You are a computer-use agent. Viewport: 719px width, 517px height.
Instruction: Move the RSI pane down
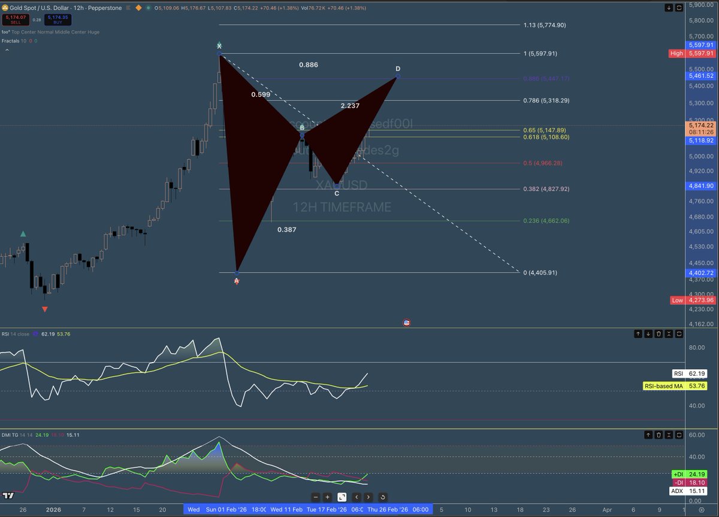649,334
